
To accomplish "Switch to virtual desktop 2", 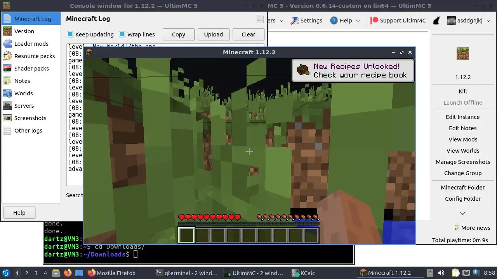I will point(27,273).
